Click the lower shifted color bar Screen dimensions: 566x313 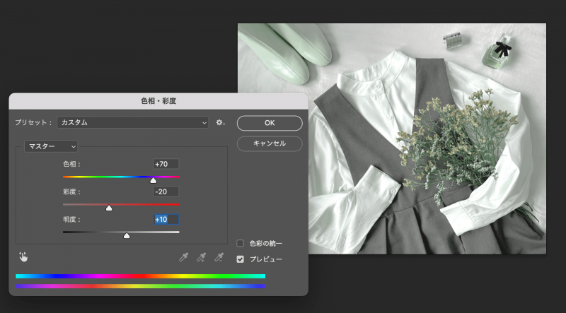(x=140, y=286)
